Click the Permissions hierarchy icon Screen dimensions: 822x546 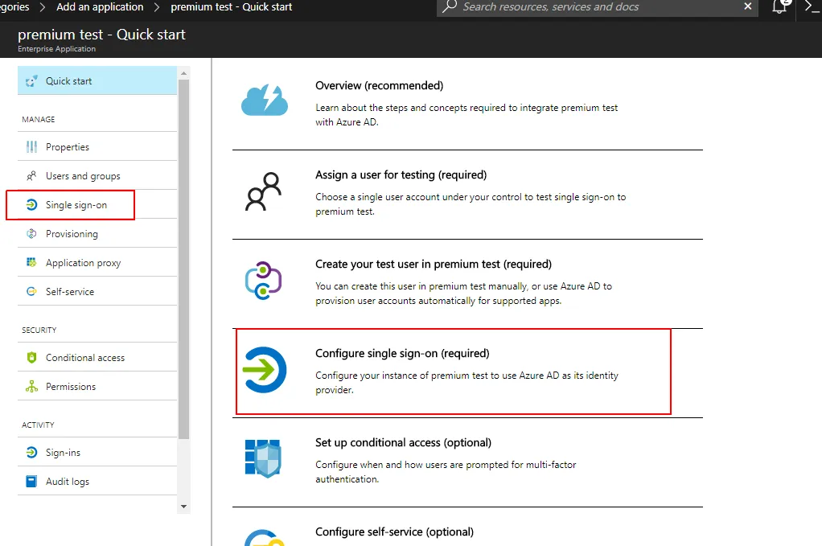(x=31, y=387)
